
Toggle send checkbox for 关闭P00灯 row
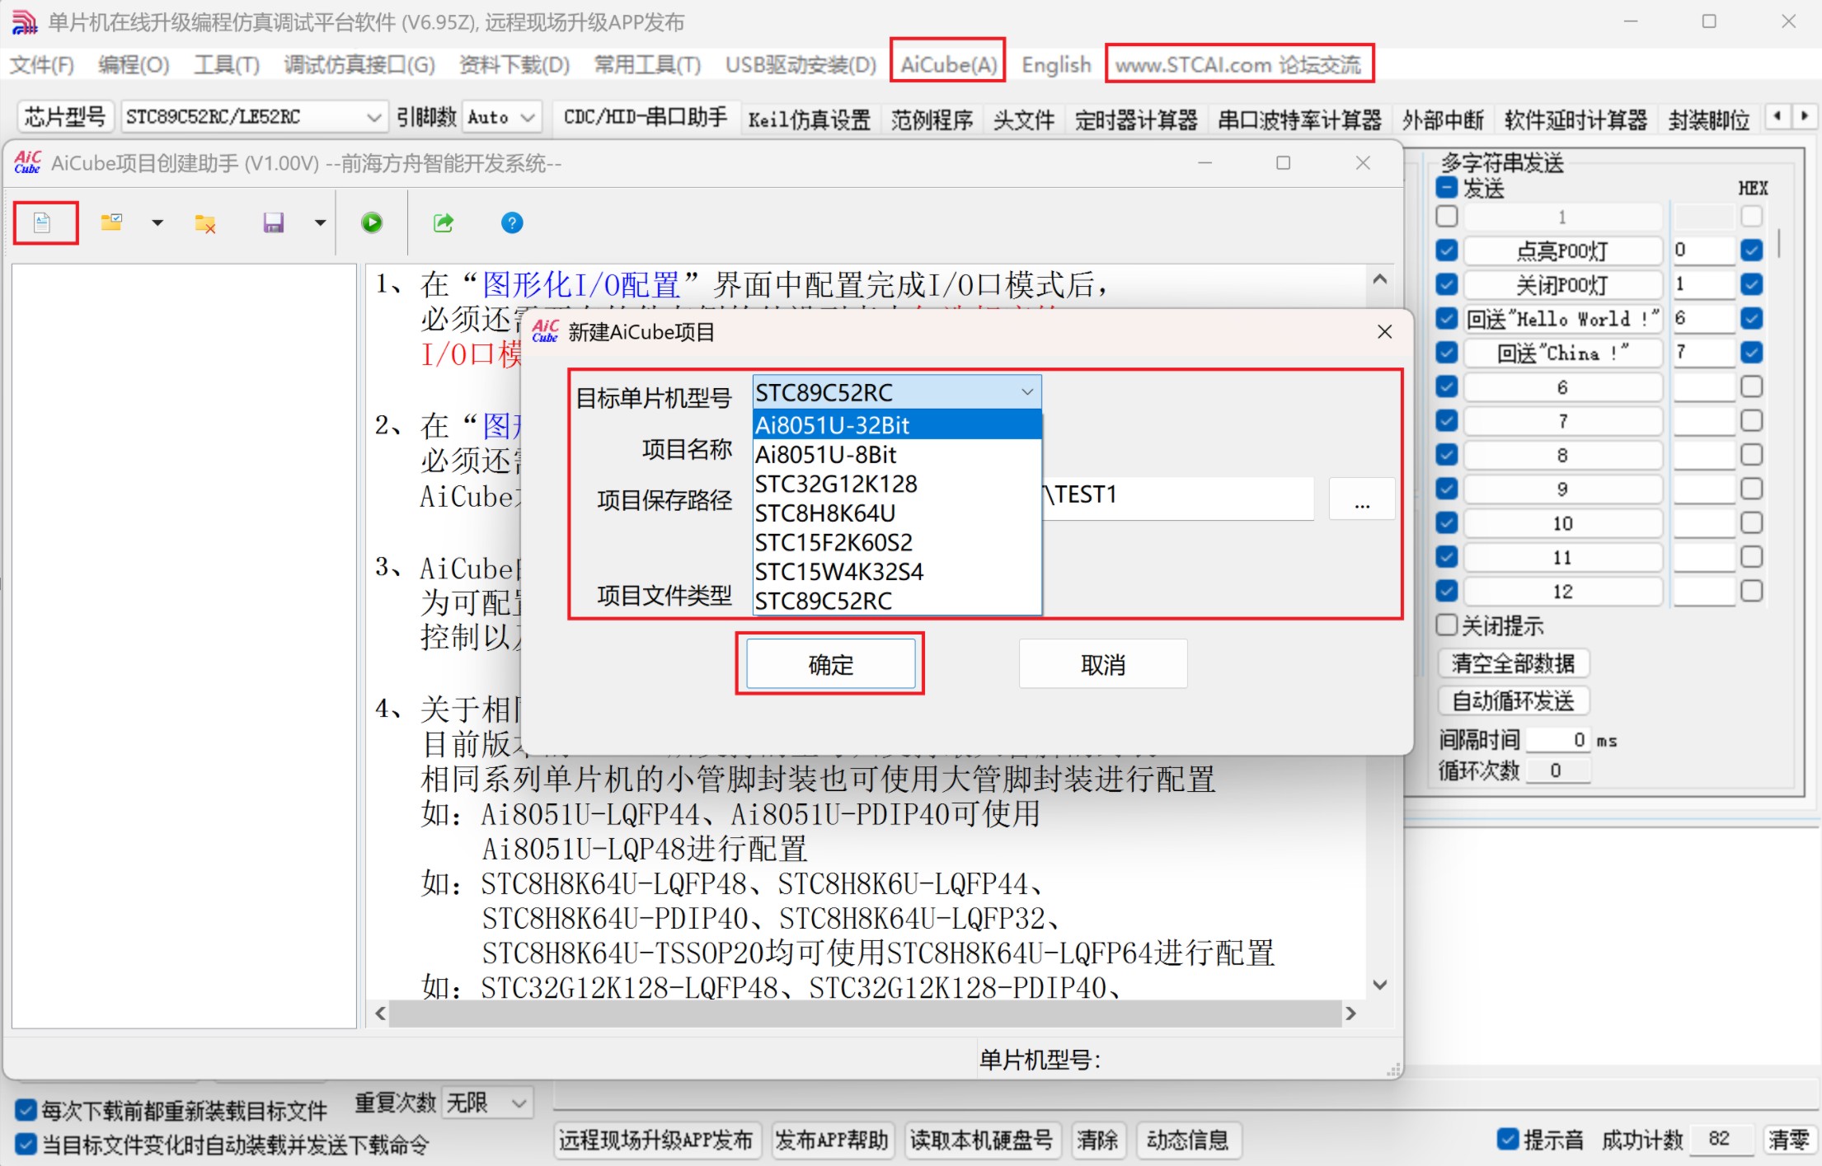coord(1447,284)
